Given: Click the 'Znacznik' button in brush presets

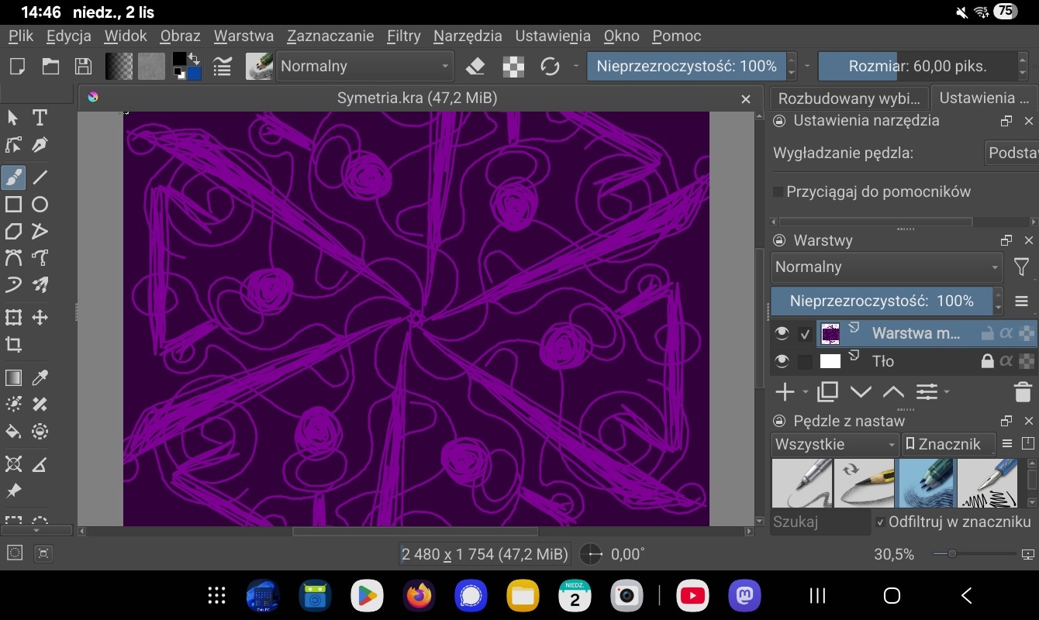Looking at the screenshot, I should [x=949, y=444].
